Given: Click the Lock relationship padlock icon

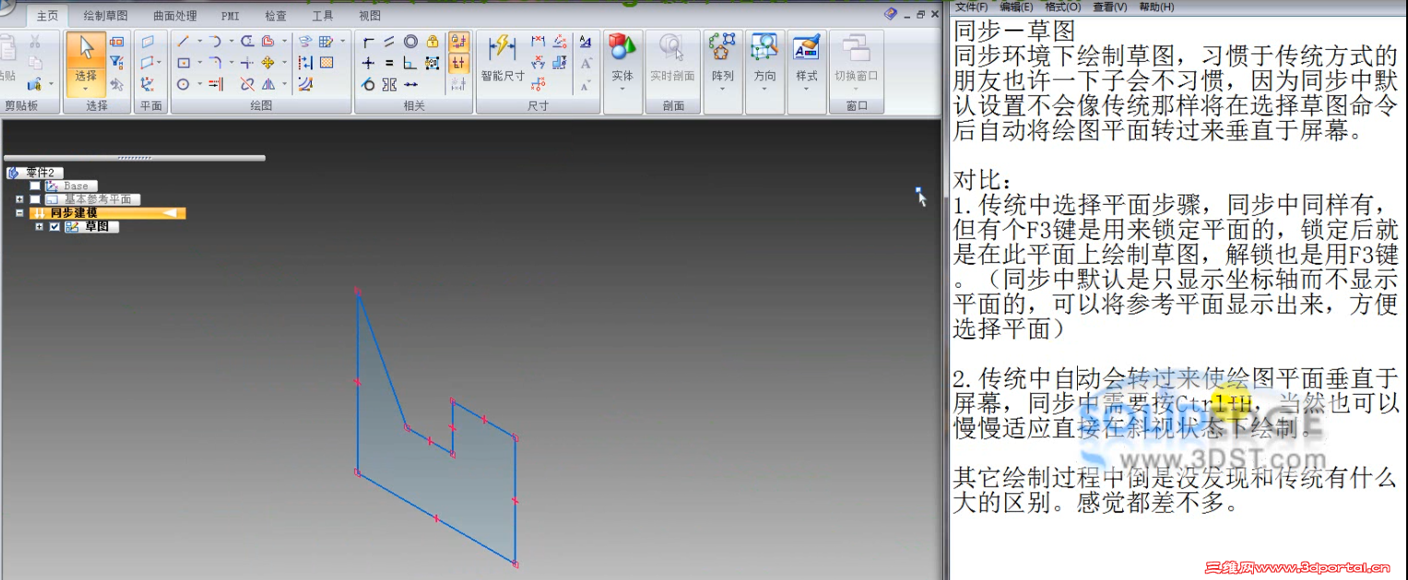Looking at the screenshot, I should [x=432, y=41].
